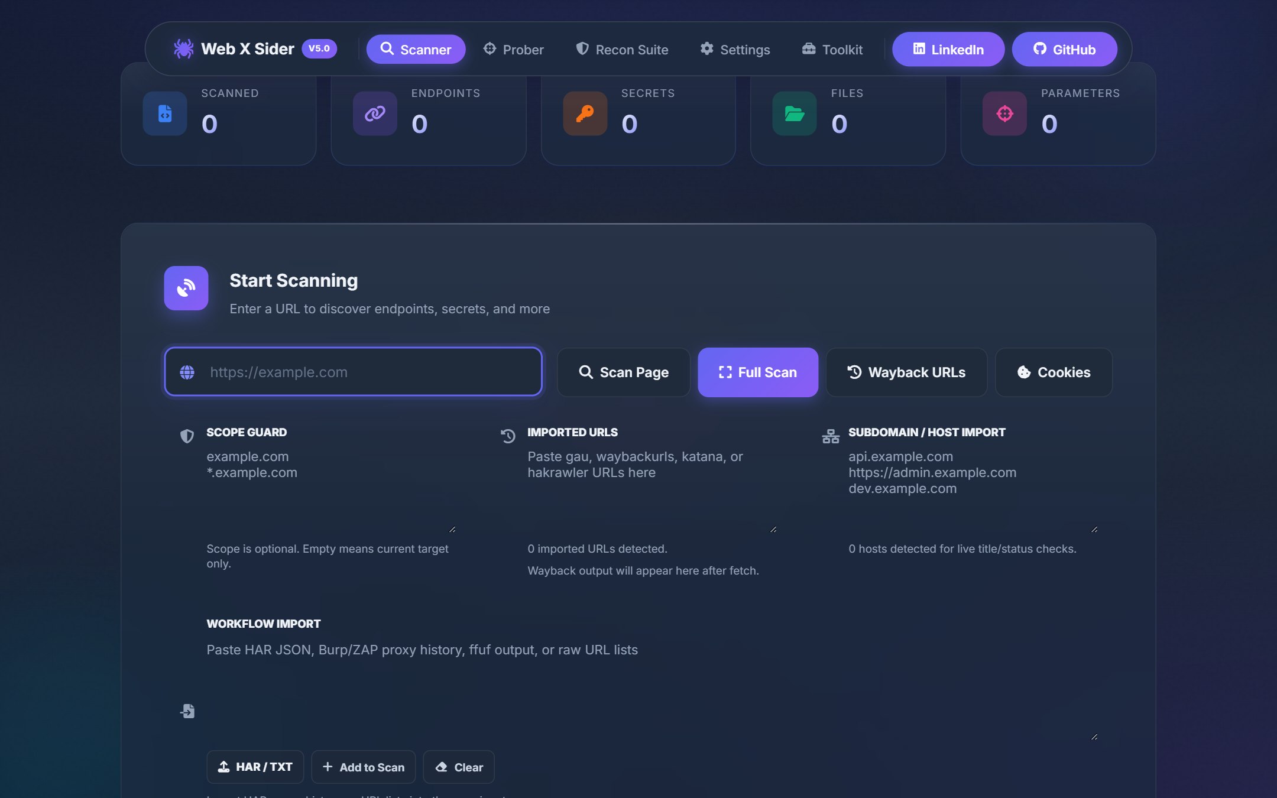Click the Parameters crosshair icon

pyautogui.click(x=1004, y=113)
